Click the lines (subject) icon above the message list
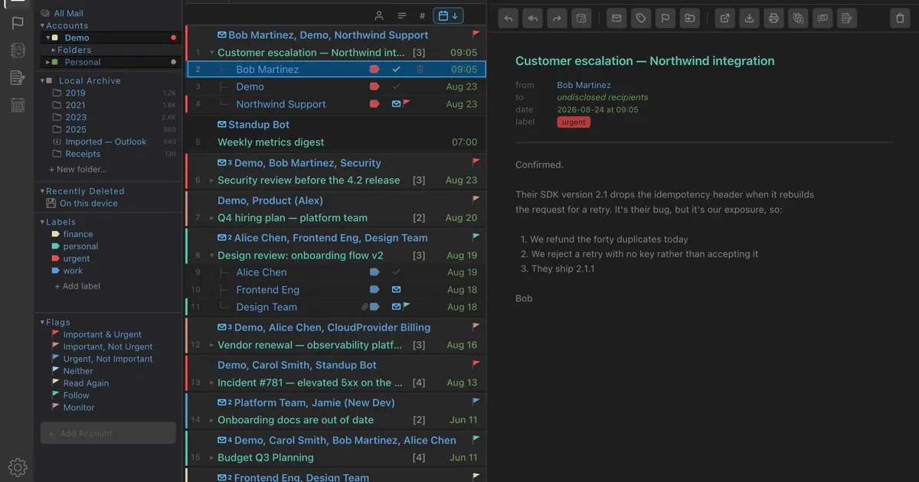 click(402, 15)
